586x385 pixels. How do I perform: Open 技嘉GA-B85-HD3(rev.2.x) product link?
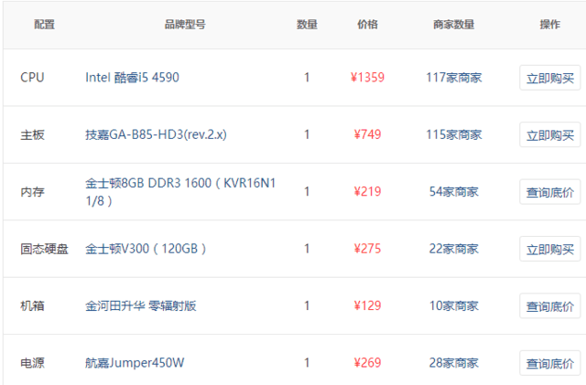coord(156,134)
